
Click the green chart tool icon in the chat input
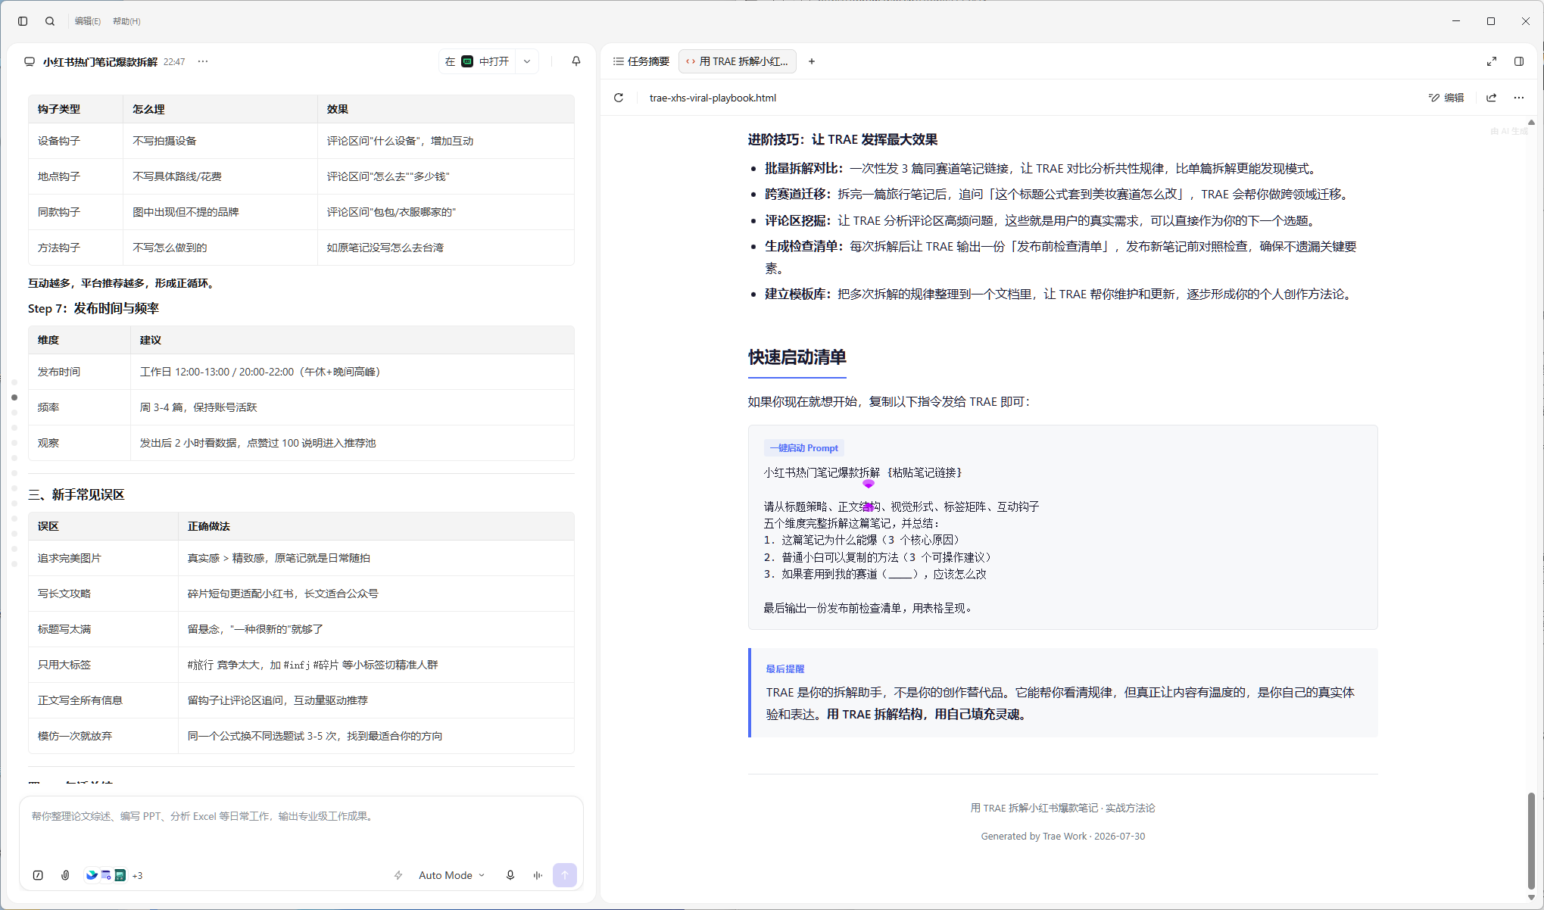120,875
